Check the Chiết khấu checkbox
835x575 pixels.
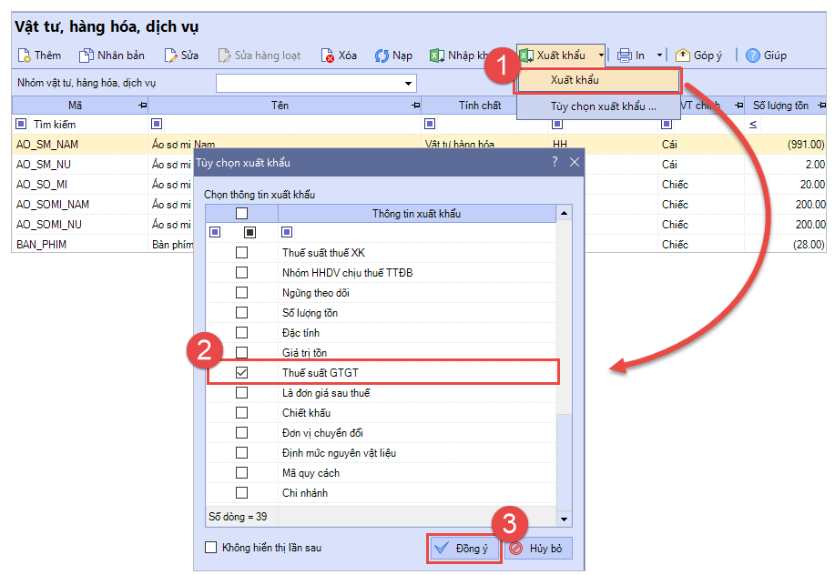242,413
